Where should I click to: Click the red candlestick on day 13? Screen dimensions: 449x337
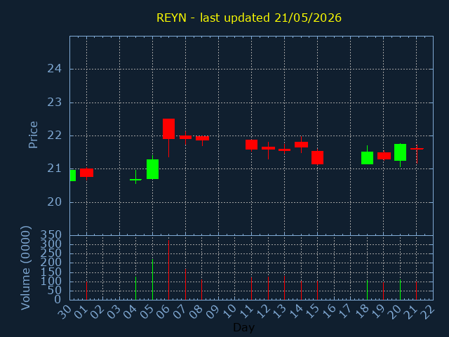pyautogui.click(x=284, y=150)
